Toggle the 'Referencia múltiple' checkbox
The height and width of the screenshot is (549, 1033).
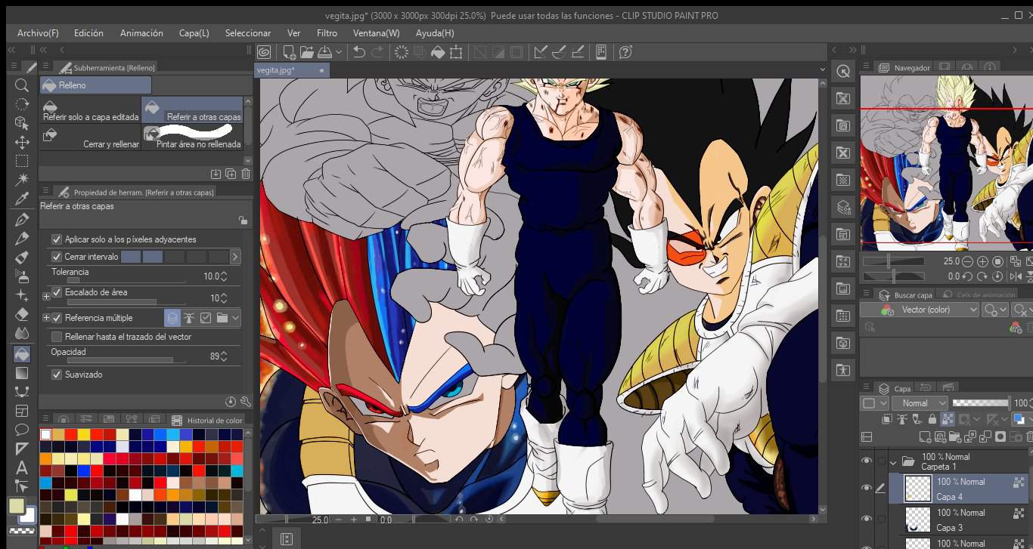pyautogui.click(x=57, y=318)
